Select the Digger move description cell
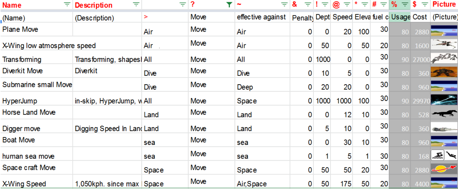Image resolution: width=458 pixels, height=189 pixels. (107, 129)
